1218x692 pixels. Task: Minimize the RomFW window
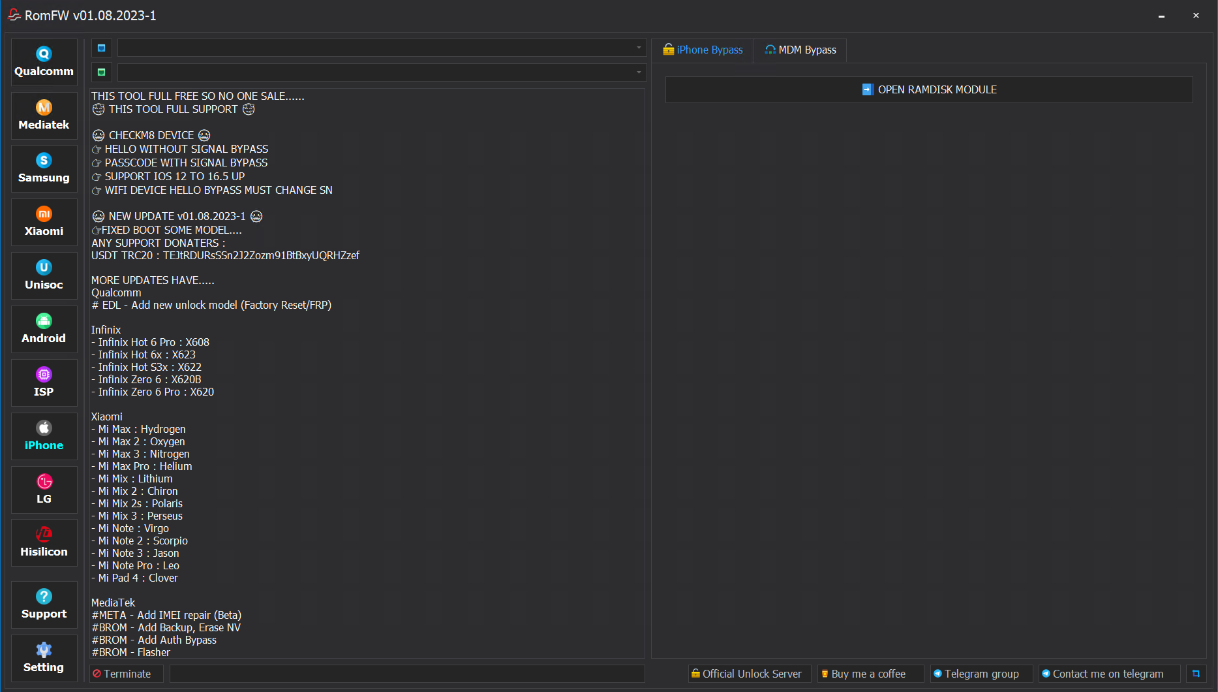(1161, 16)
